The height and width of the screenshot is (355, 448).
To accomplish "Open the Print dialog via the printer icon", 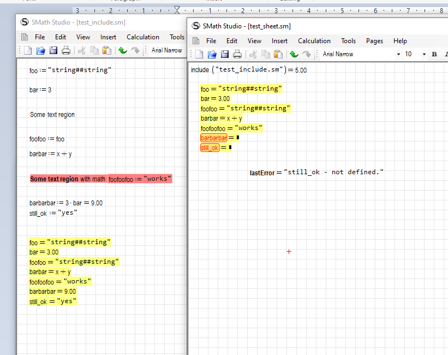I will pos(237,54).
